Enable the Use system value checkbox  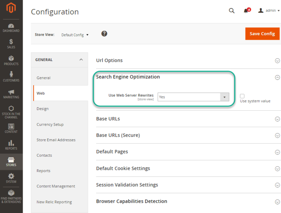pos(242,96)
